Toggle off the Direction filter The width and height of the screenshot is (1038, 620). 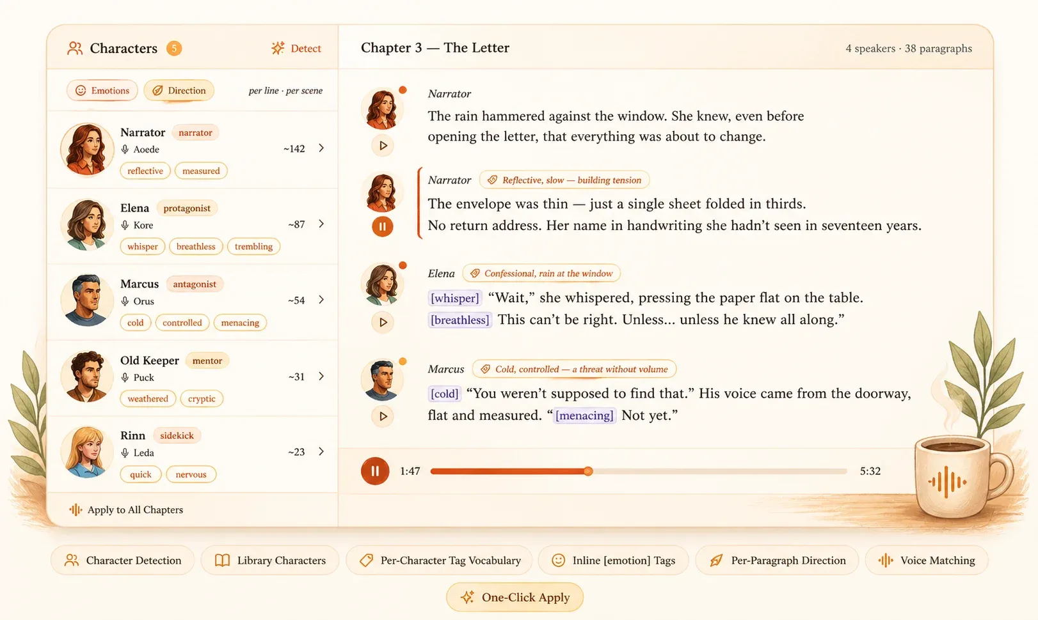tap(179, 90)
